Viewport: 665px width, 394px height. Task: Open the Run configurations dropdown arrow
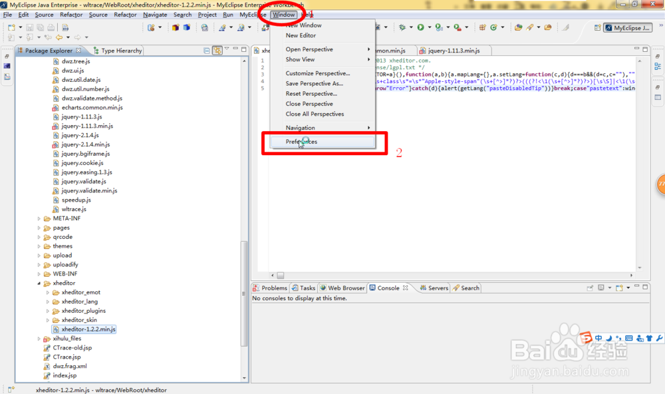pos(429,27)
